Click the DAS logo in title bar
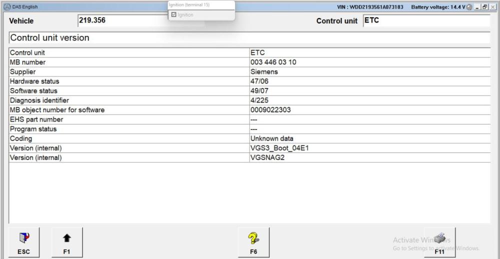 click(x=4, y=6)
